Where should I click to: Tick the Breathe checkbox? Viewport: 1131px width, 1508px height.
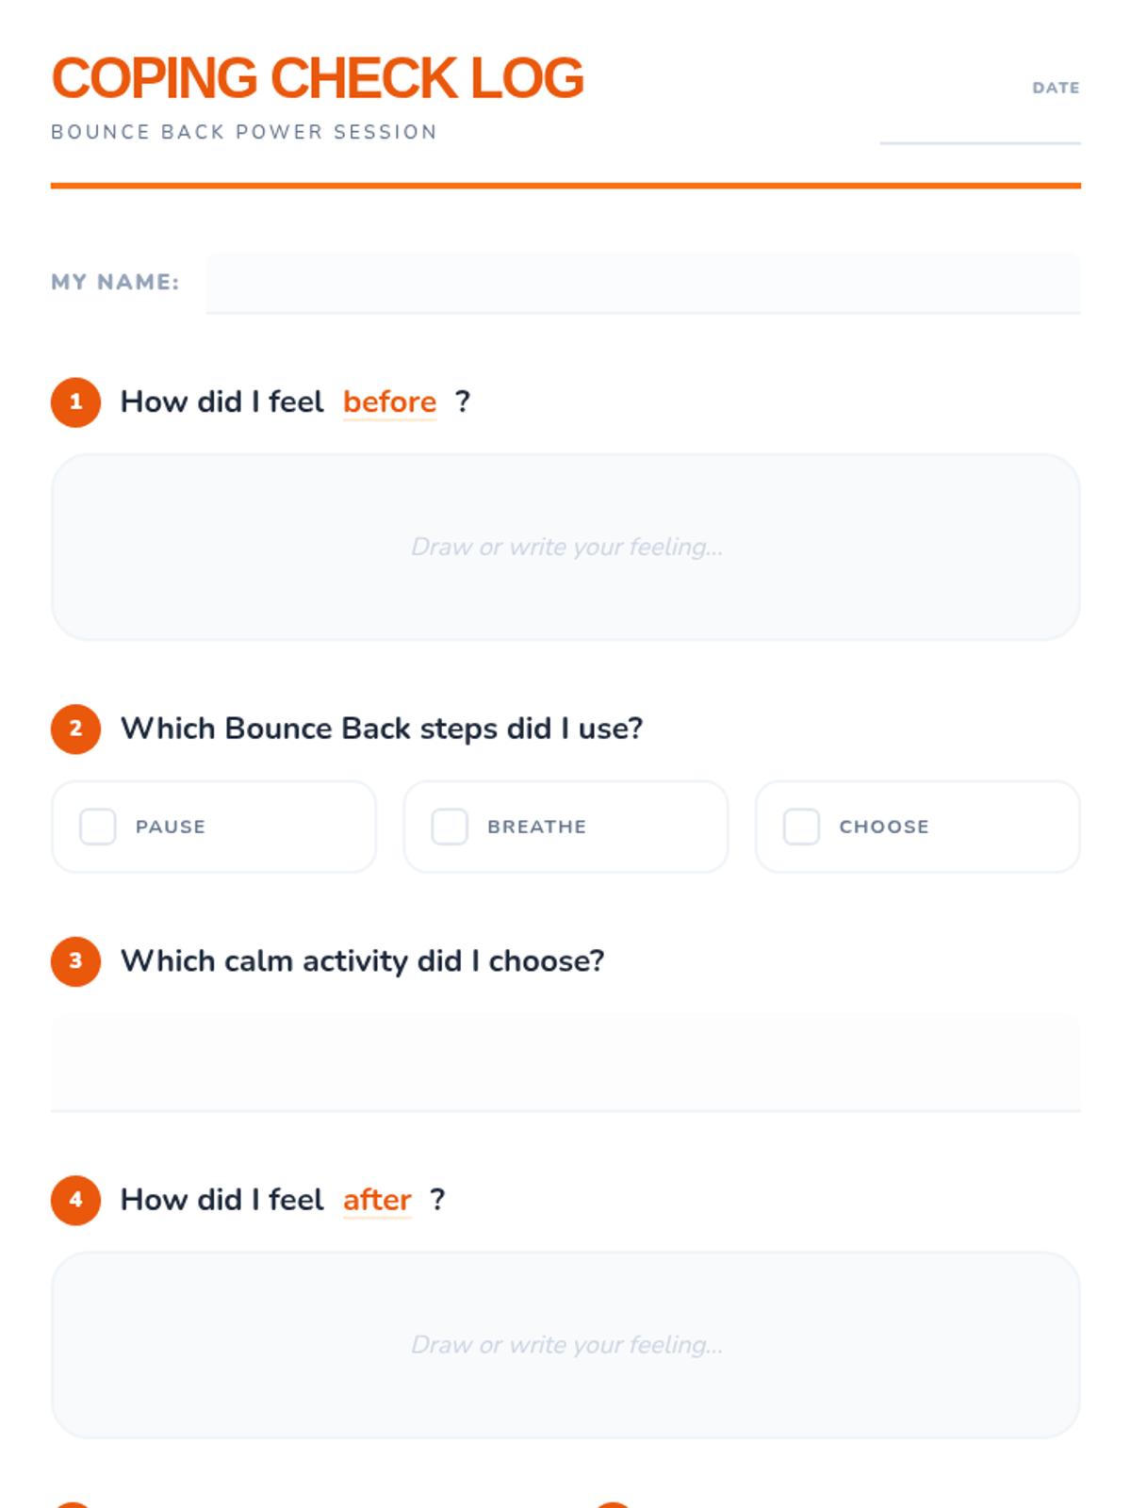coord(450,827)
